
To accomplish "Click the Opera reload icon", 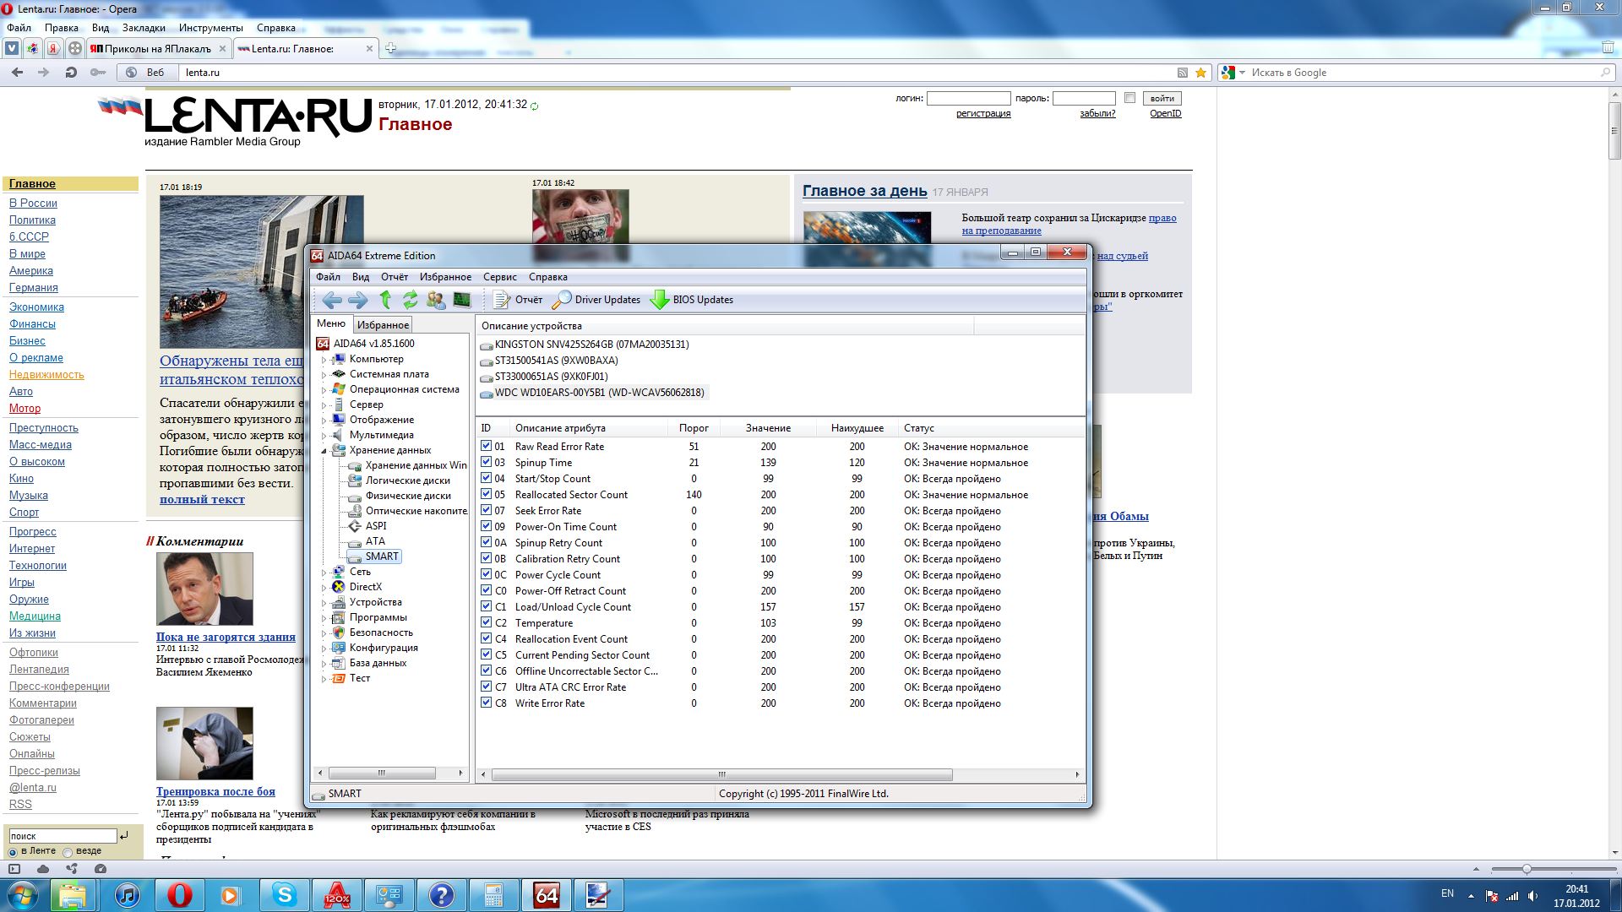I will pos(71,73).
